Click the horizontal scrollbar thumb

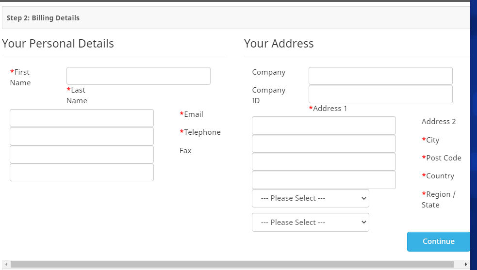(x=232, y=265)
